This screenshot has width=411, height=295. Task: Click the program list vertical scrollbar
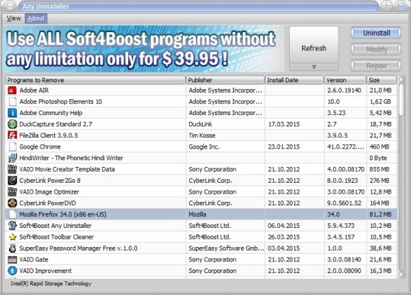(x=401, y=177)
